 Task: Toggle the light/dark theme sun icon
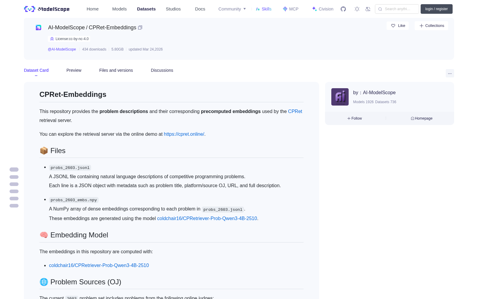click(357, 9)
